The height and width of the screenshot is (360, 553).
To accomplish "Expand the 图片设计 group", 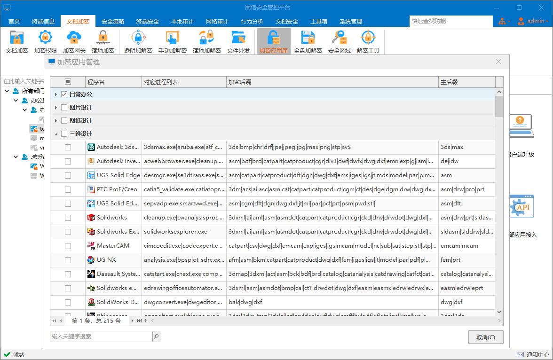I will pos(56,108).
